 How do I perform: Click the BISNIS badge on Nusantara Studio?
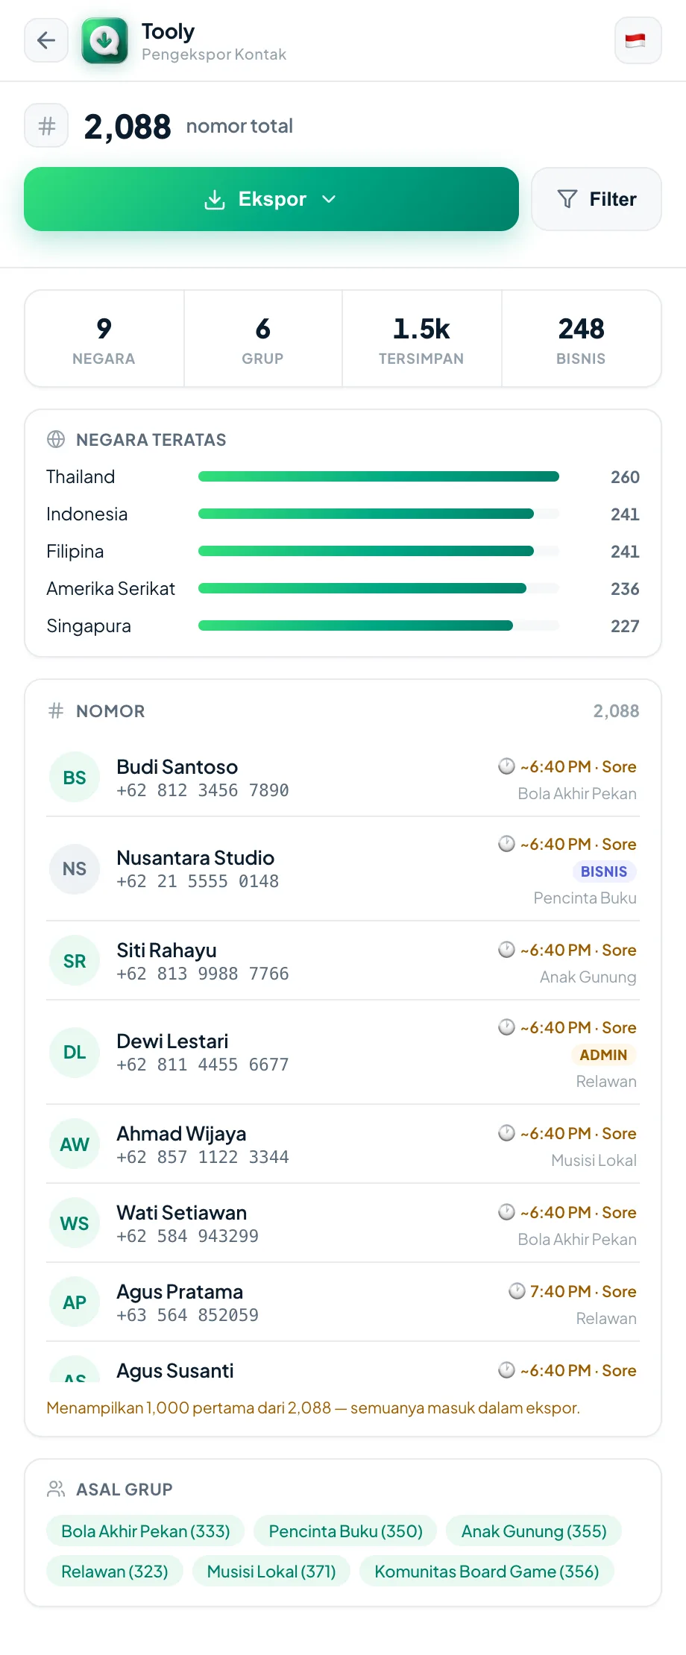click(603, 871)
